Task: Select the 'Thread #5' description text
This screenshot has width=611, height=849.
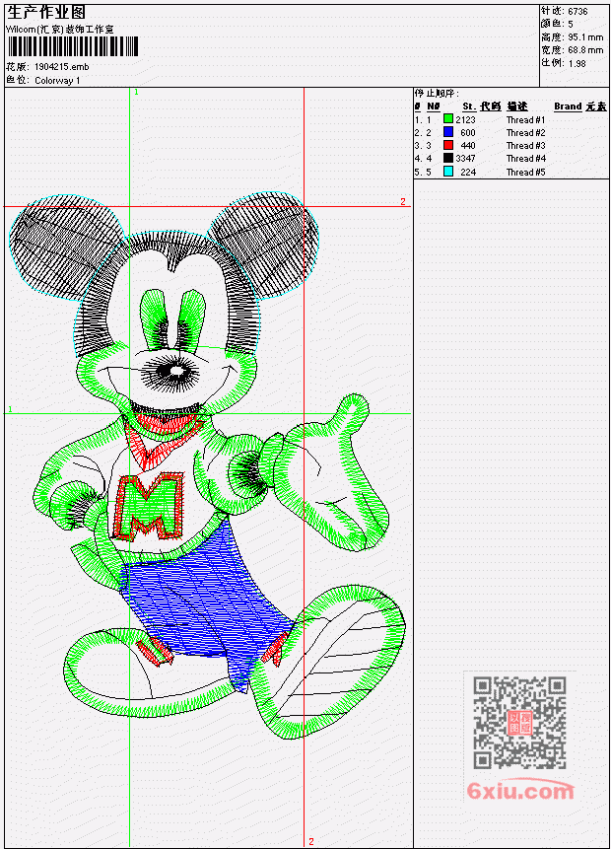Action: pos(525,173)
